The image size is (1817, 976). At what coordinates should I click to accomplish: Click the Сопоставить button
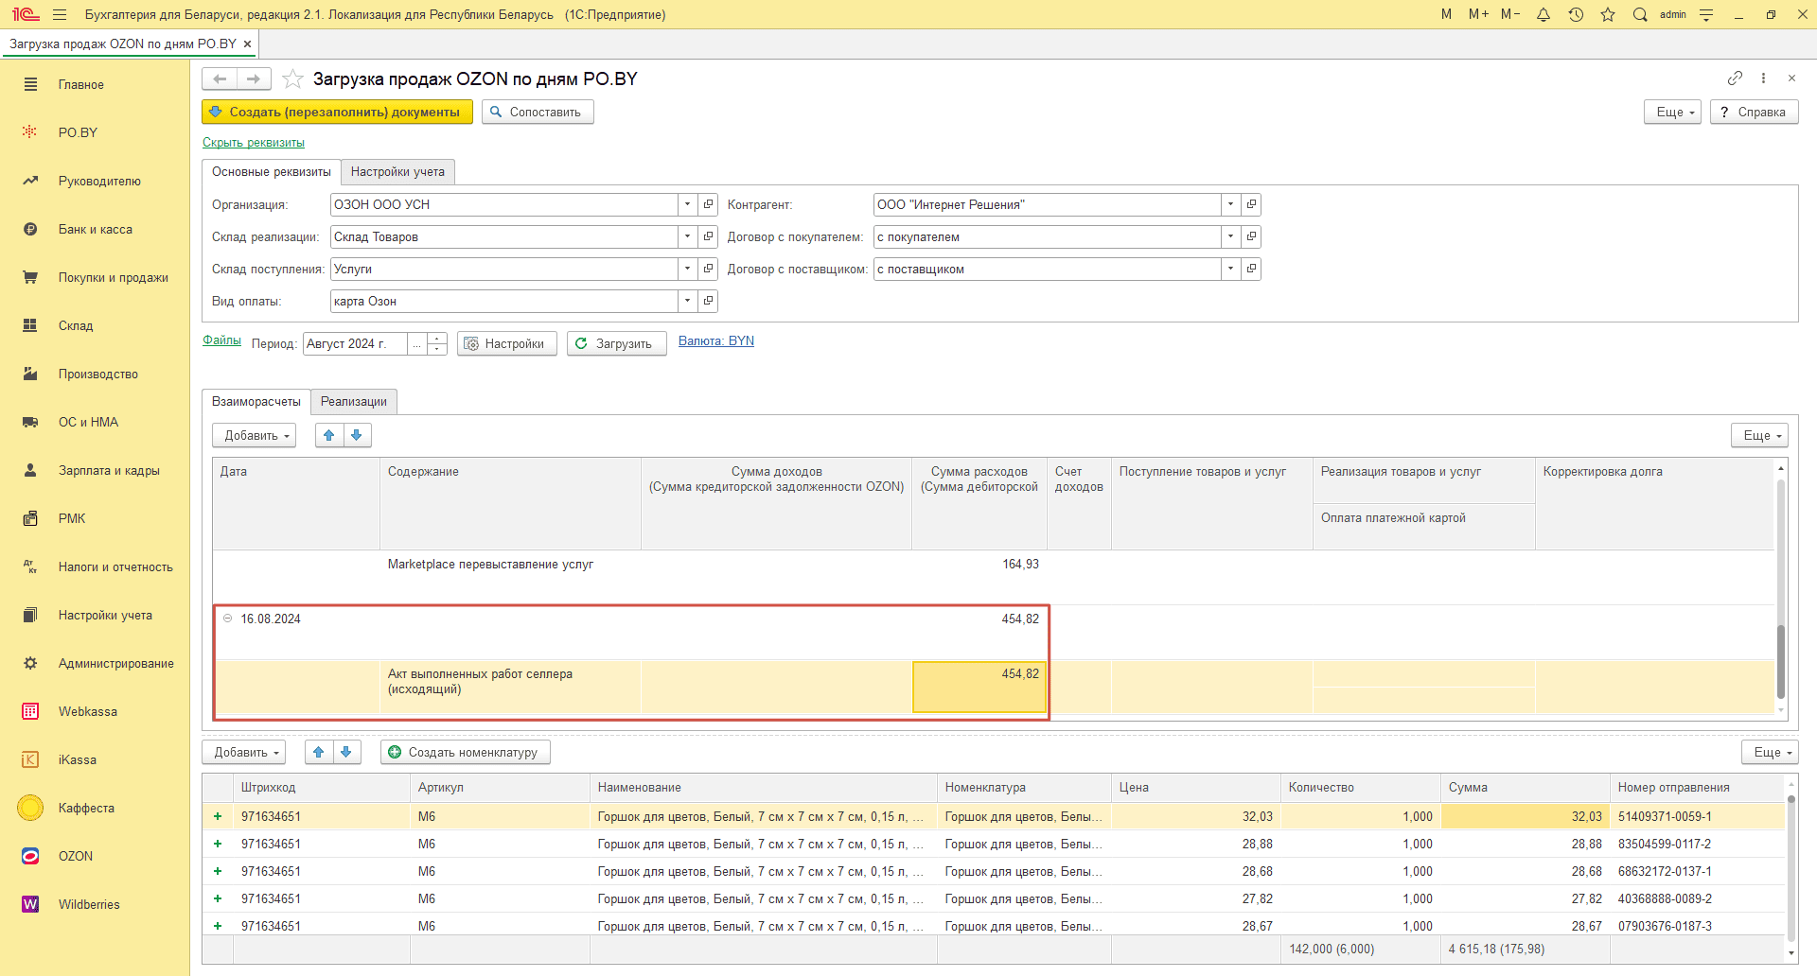pyautogui.click(x=538, y=112)
